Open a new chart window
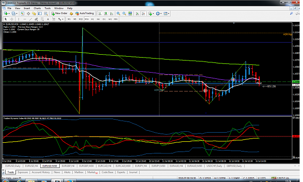 tap(6, 14)
